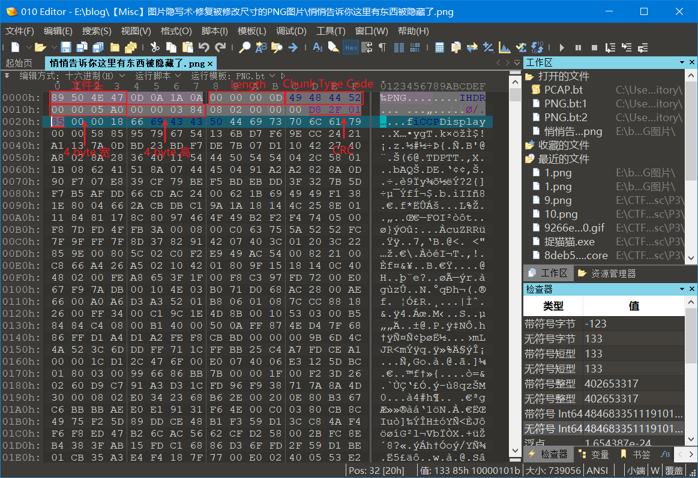Image resolution: width=698 pixels, height=478 pixels.
Task: Click the Paste clipboard icon
Action: coord(188,47)
